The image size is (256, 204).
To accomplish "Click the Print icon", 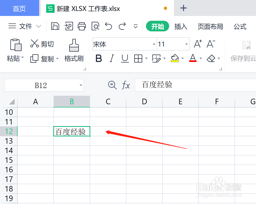I will pos(82,26).
